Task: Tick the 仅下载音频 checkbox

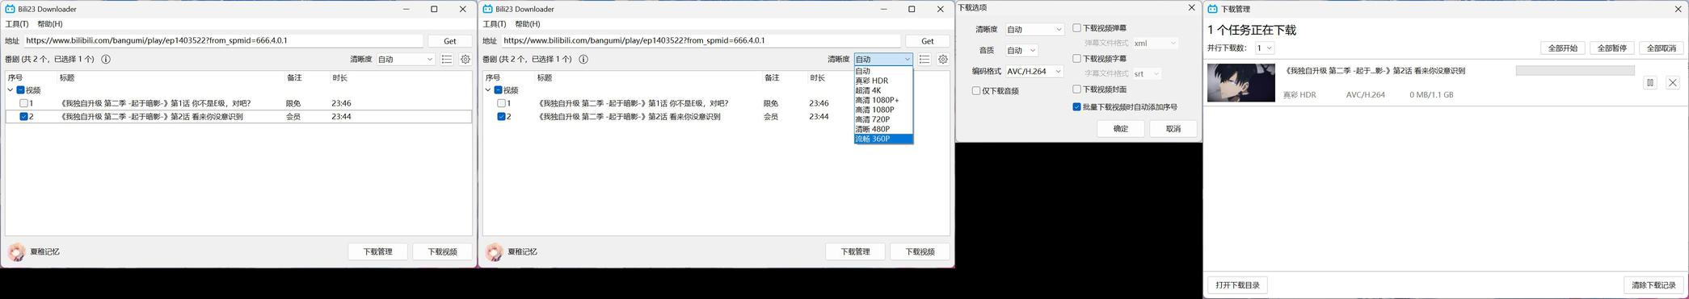Action: tap(976, 91)
